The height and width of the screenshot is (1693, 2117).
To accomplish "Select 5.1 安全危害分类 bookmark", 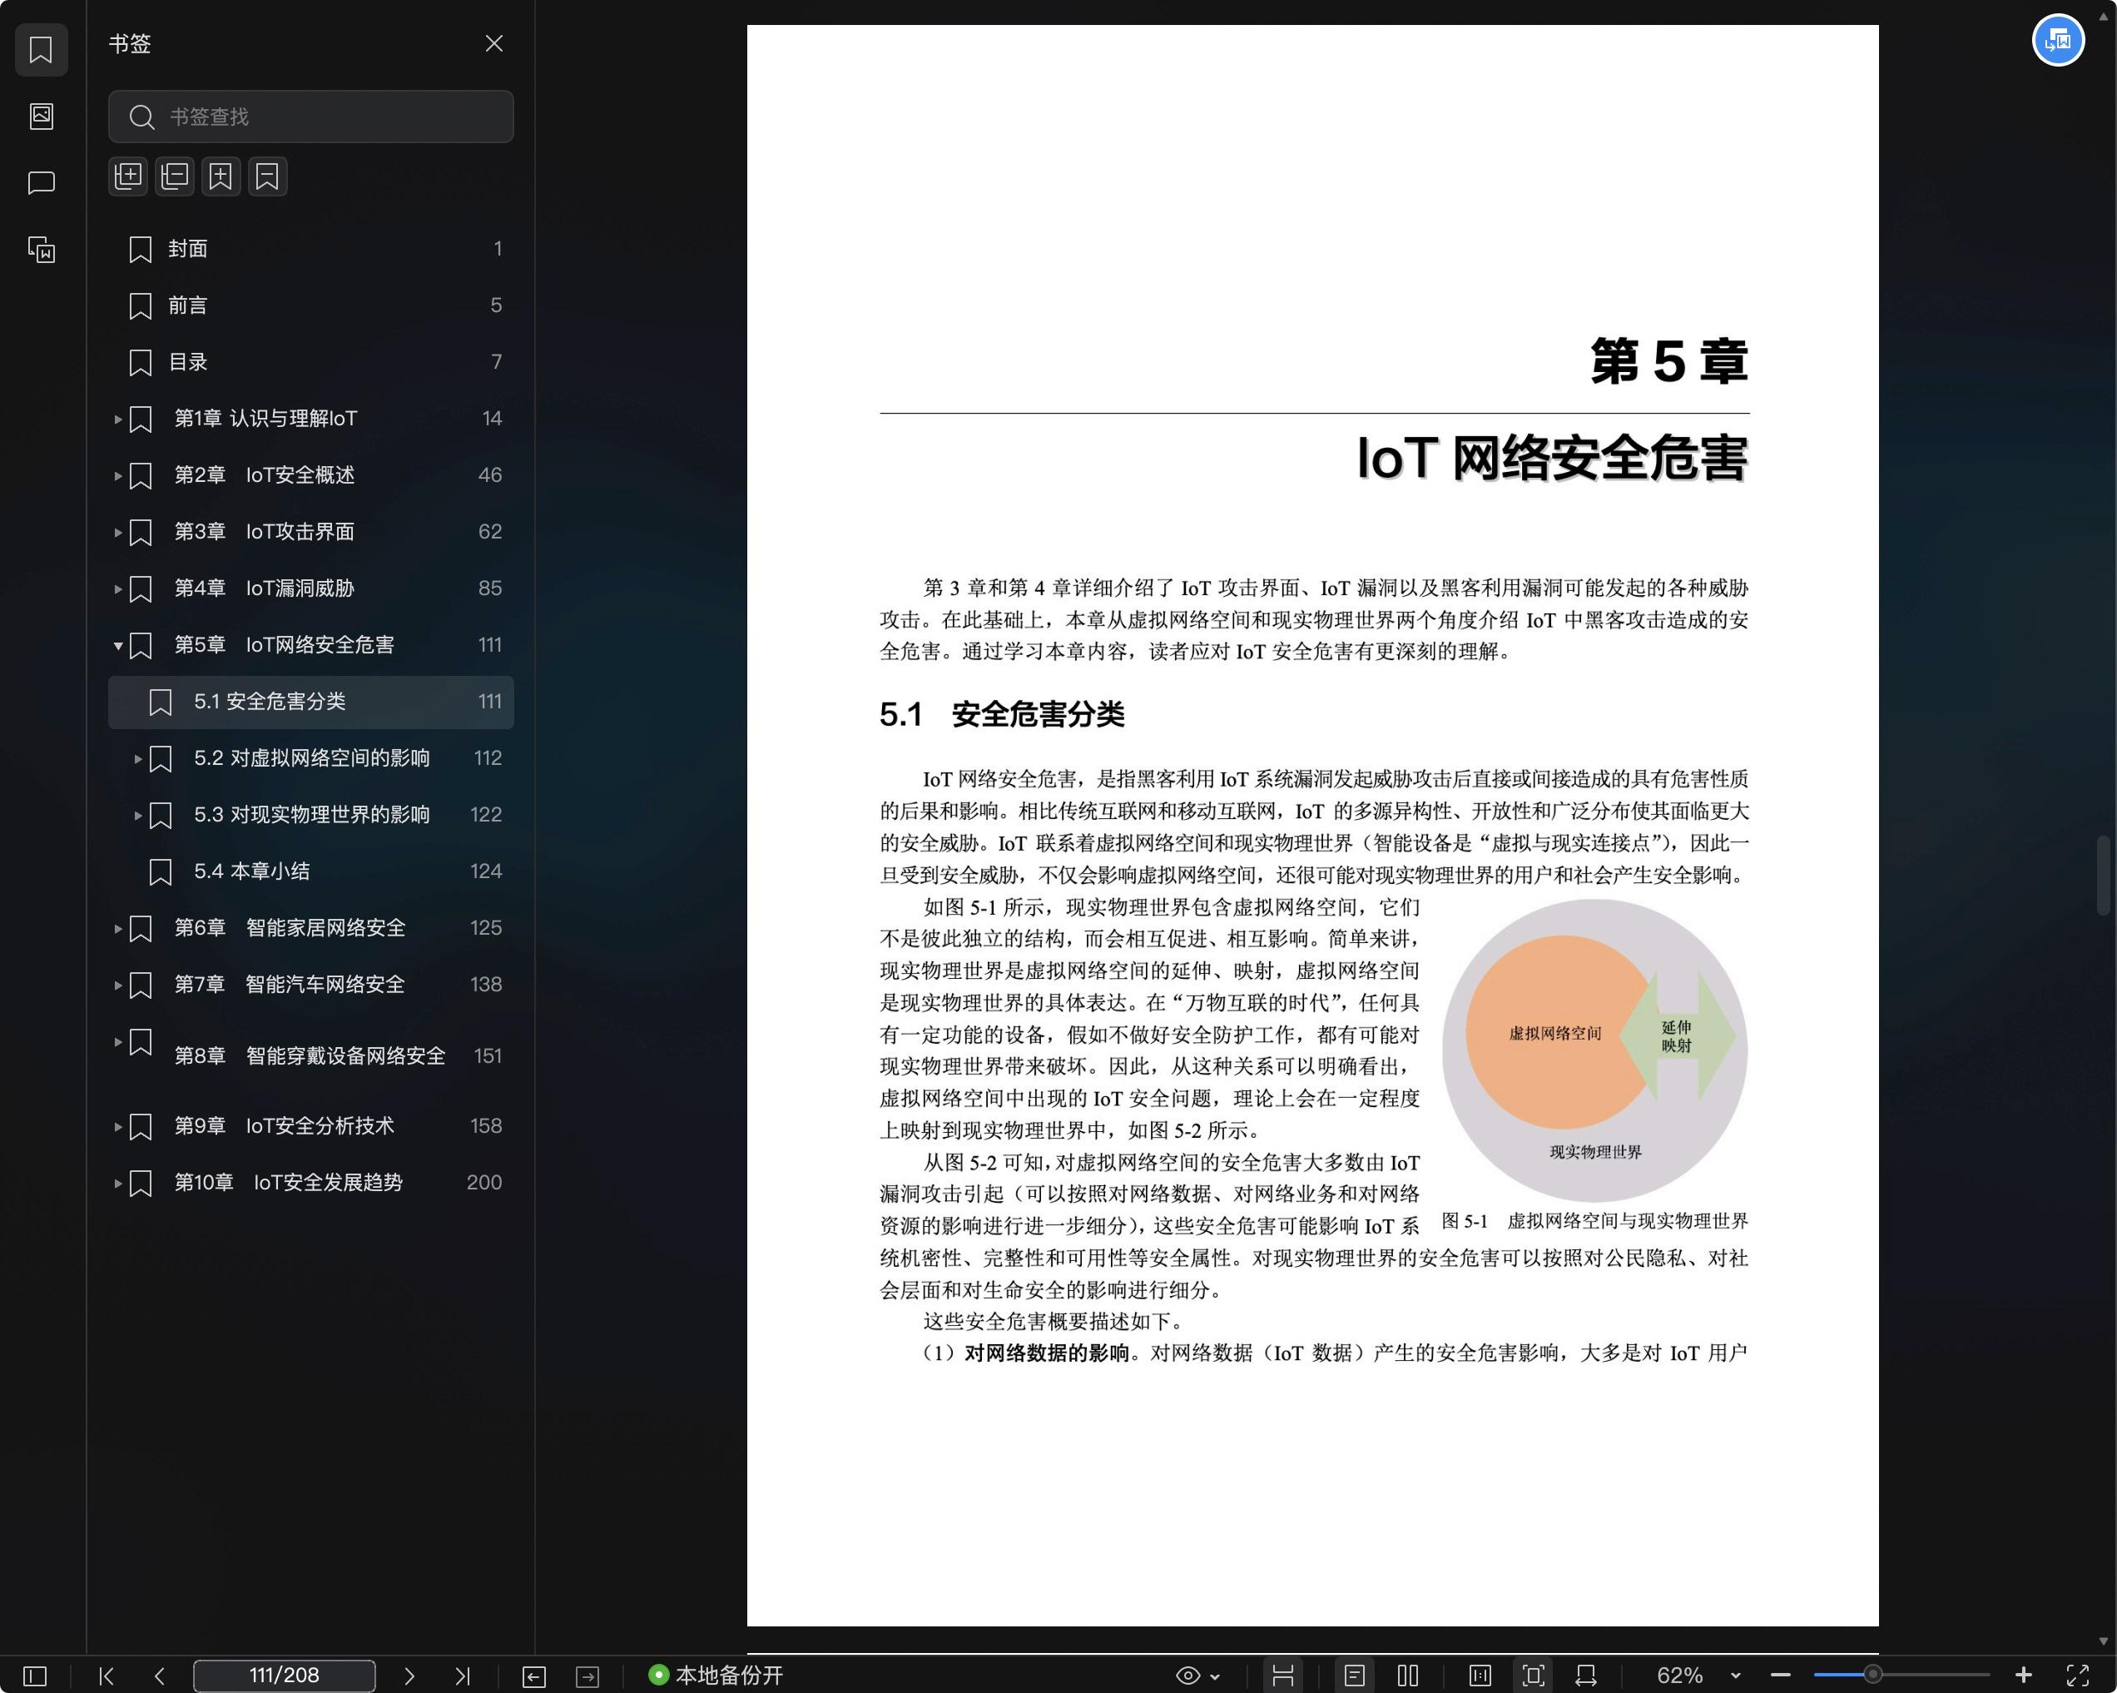I will 310,701.
